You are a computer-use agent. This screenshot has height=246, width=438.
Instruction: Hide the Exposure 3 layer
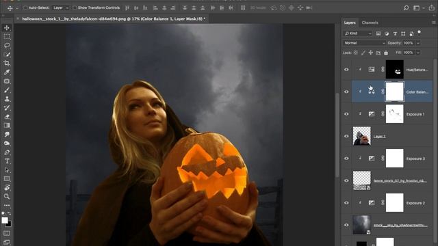point(346,159)
